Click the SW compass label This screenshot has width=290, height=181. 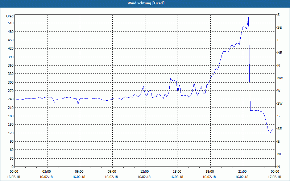(x=280, y=104)
